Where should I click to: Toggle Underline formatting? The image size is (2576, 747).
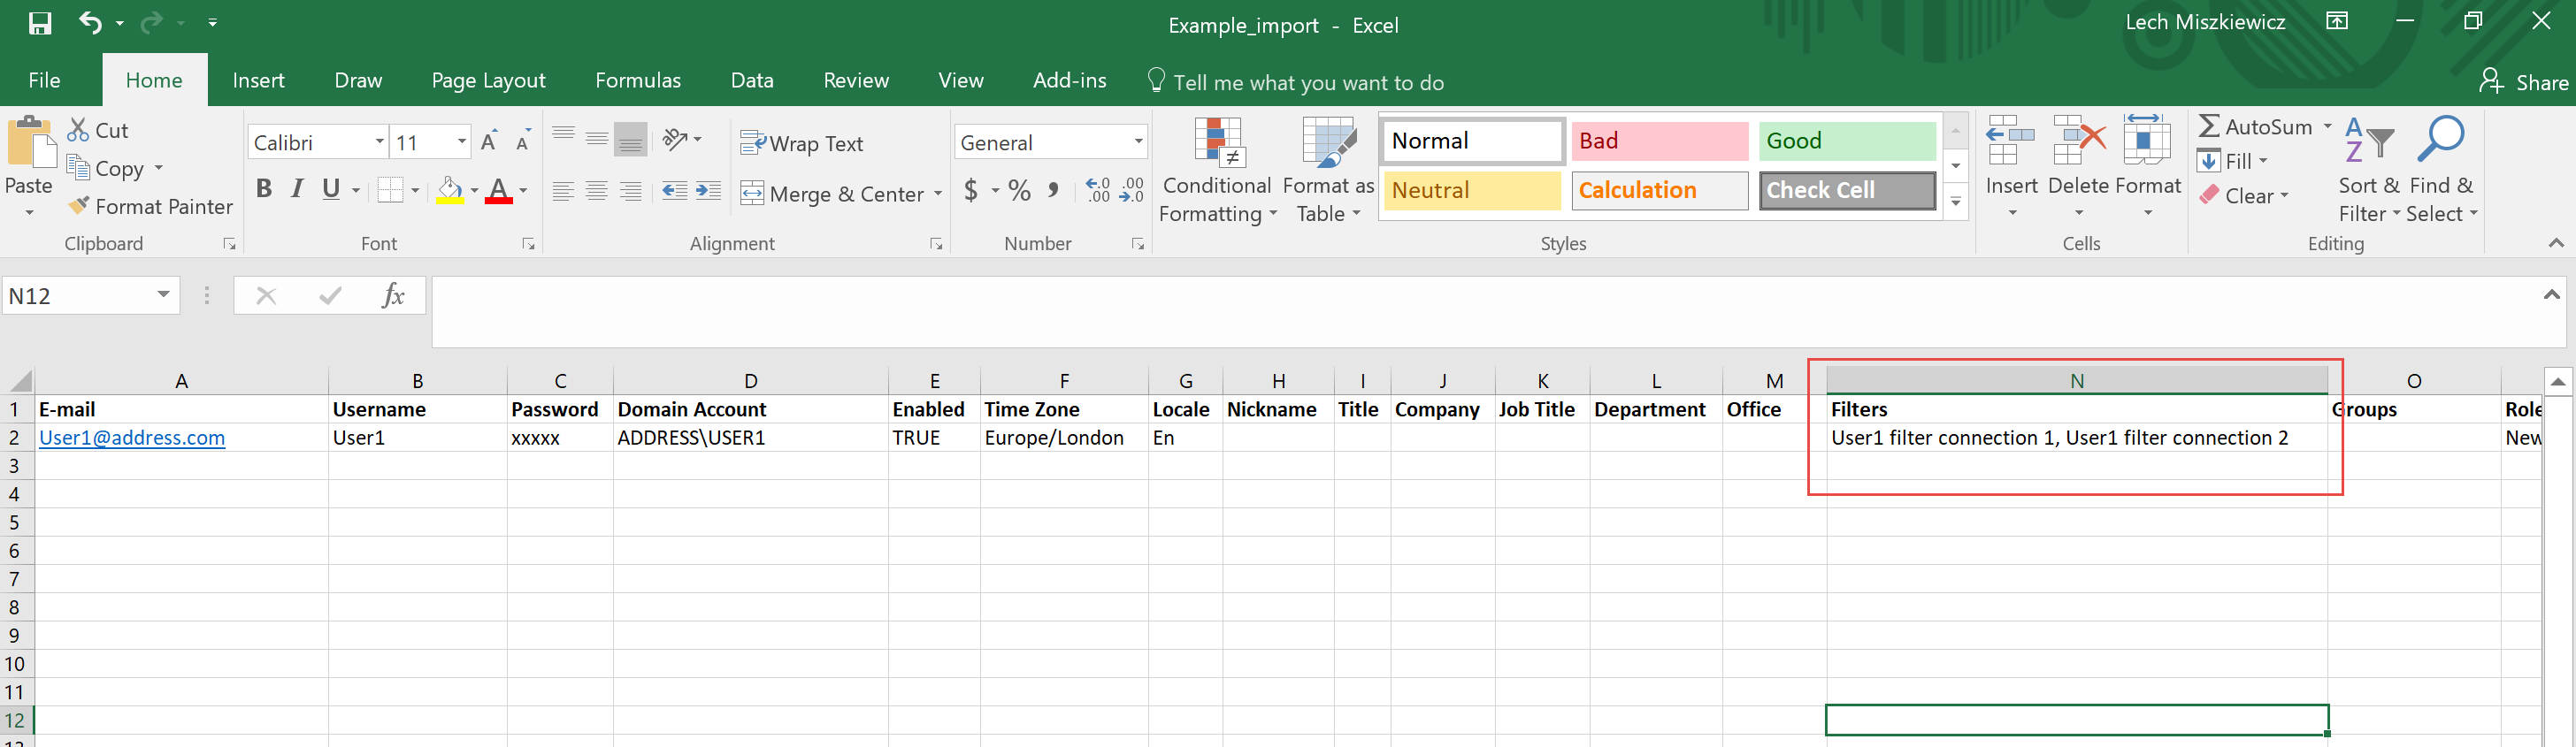(x=331, y=189)
